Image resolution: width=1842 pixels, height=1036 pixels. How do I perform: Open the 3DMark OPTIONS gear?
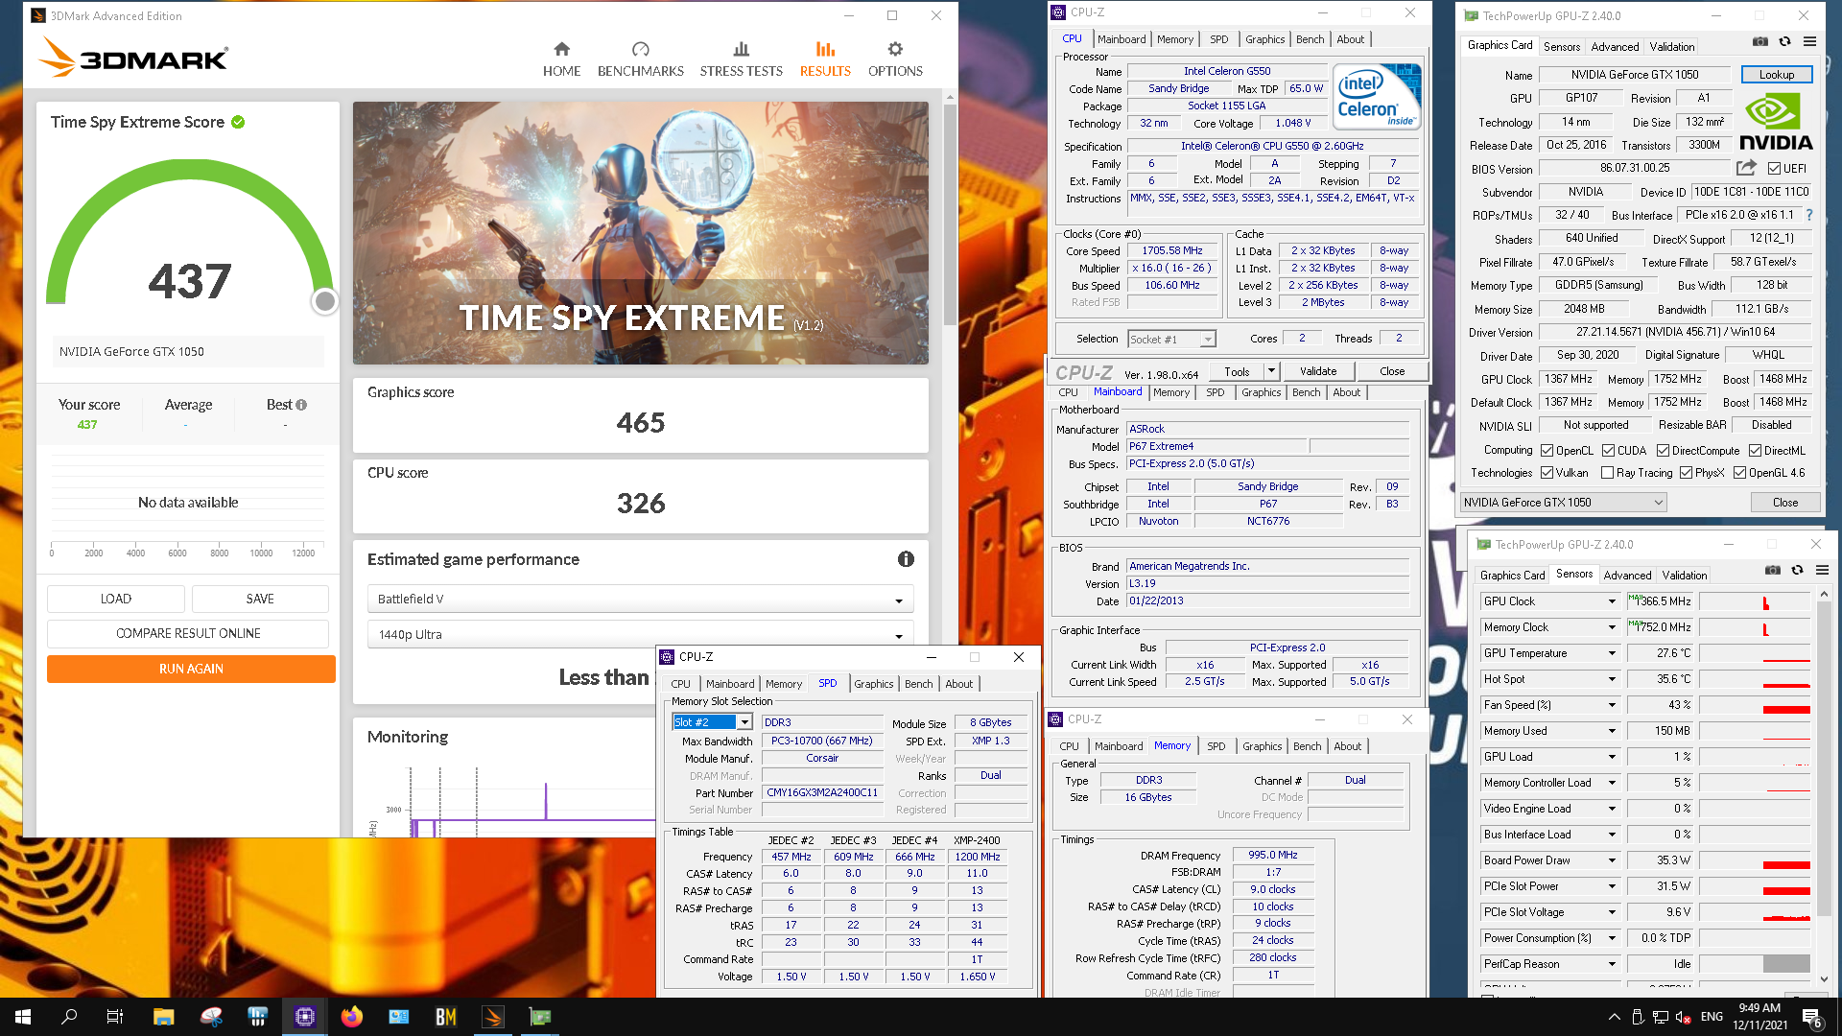click(895, 59)
